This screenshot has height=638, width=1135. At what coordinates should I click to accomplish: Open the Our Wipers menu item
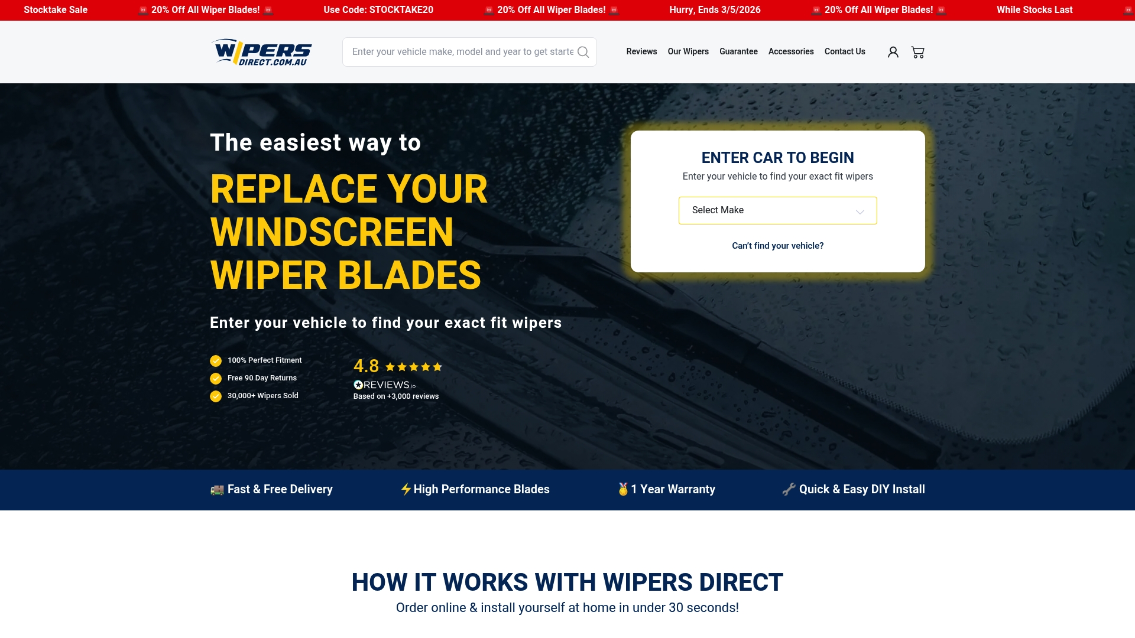[x=688, y=52]
